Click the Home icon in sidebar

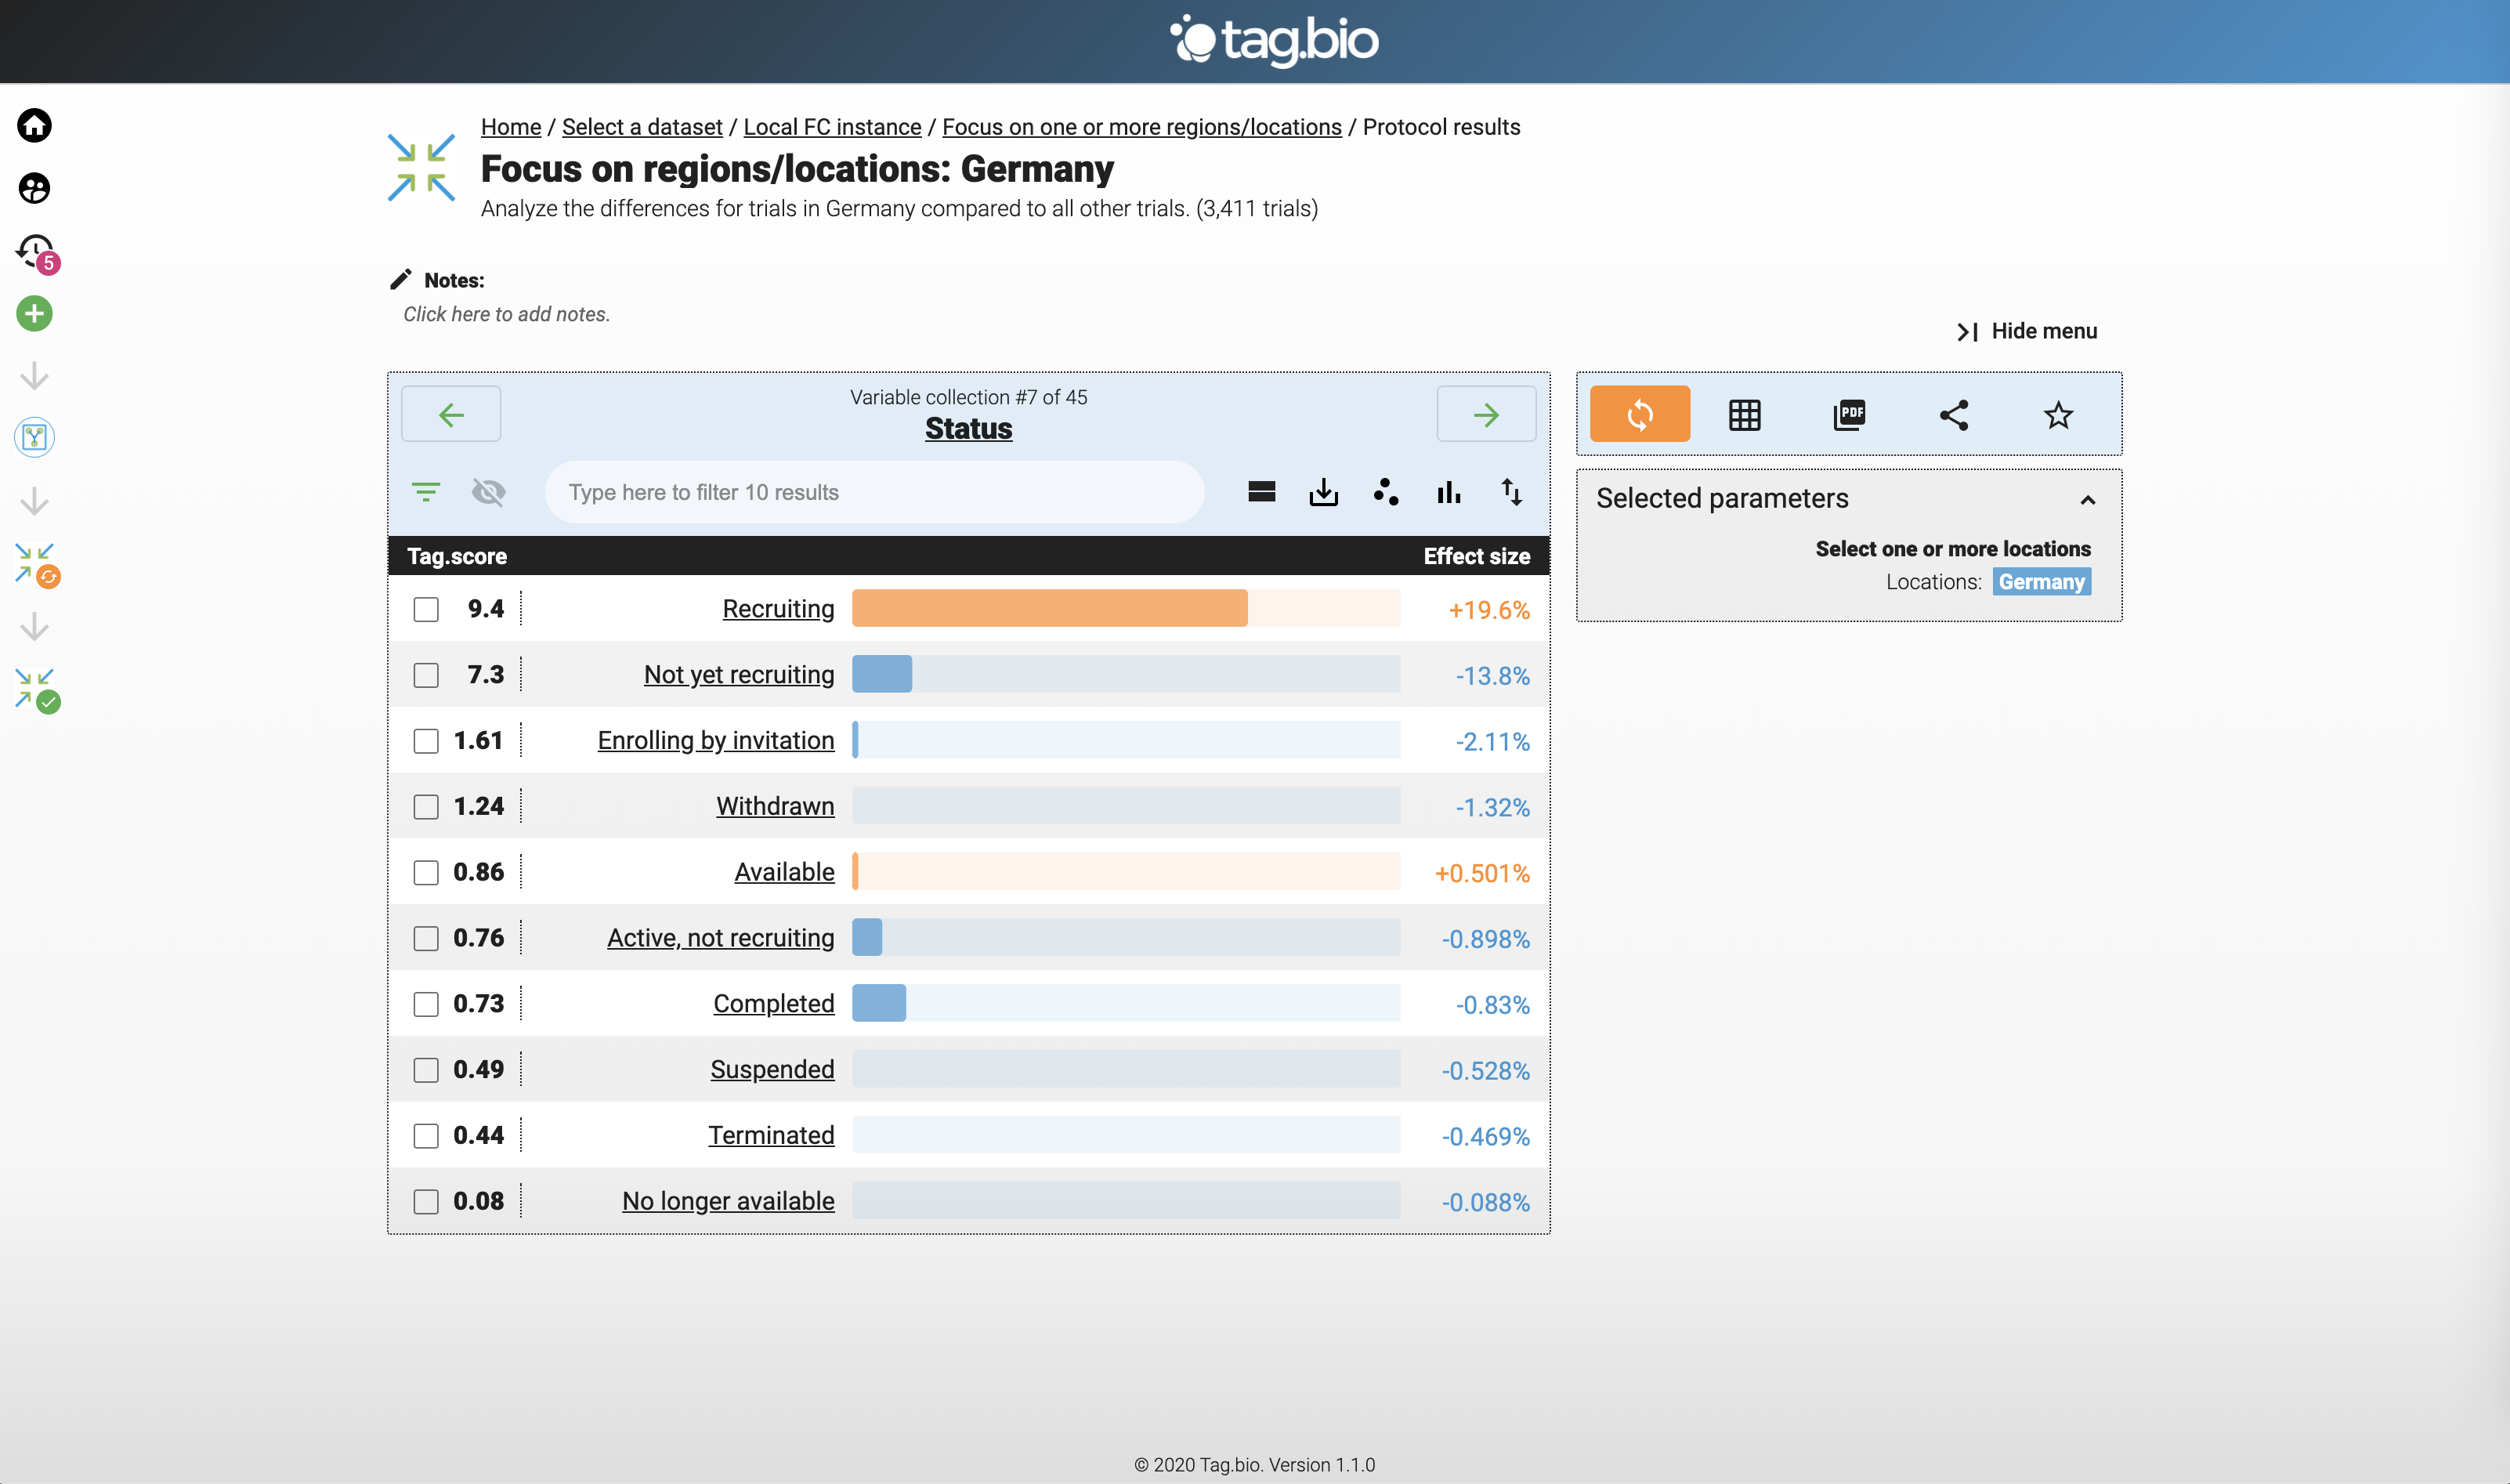coord(34,125)
